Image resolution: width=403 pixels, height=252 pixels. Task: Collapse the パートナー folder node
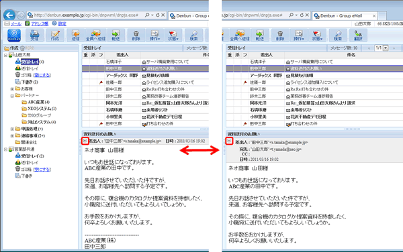[12, 96]
